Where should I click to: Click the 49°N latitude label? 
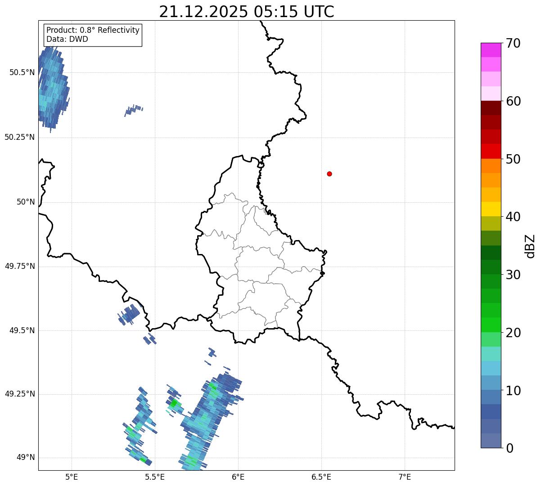26,457
